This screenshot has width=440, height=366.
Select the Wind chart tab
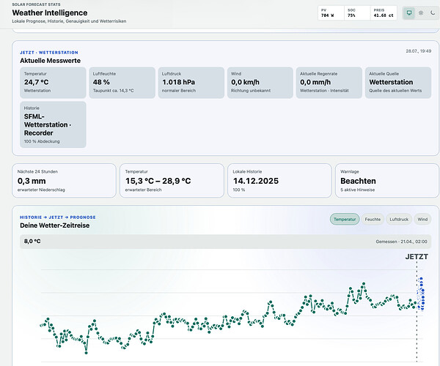(422, 220)
